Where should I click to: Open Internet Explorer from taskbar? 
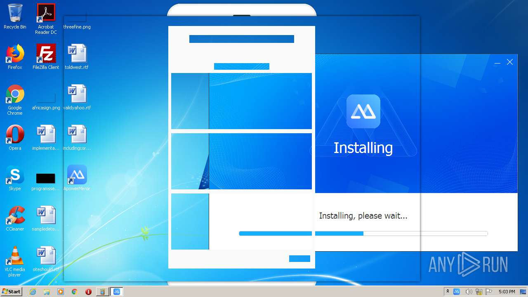[x=33, y=292]
